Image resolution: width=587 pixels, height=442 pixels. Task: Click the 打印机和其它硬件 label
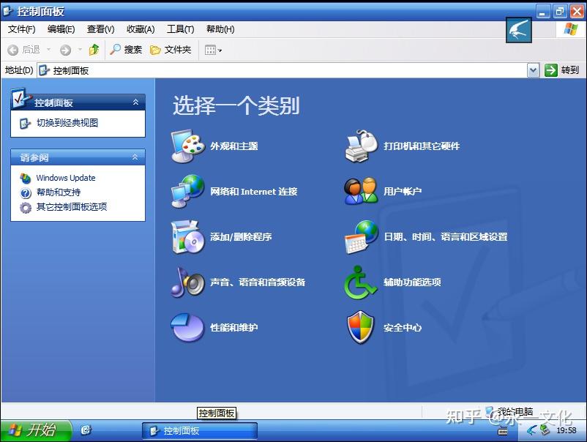pyautogui.click(x=422, y=146)
